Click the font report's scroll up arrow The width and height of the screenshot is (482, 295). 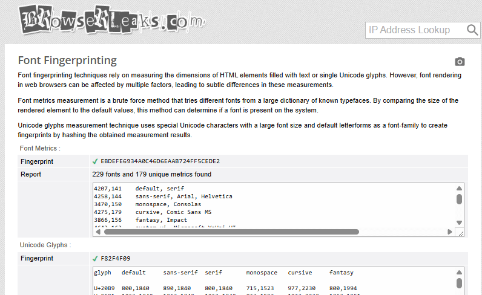tap(459, 188)
